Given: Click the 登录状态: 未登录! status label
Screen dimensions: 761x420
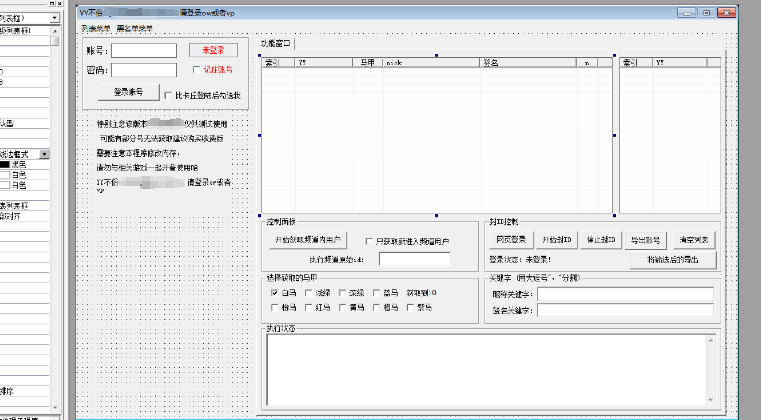Looking at the screenshot, I should 520,260.
